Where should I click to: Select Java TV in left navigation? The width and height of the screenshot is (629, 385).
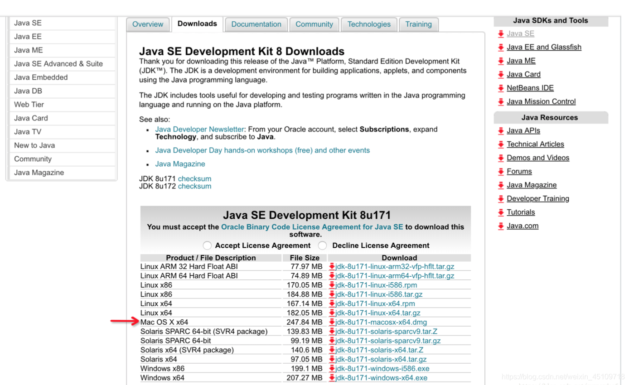[x=63, y=132]
